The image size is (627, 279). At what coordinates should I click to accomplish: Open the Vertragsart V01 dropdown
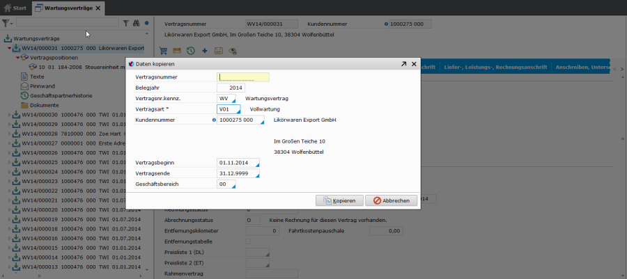(x=238, y=111)
